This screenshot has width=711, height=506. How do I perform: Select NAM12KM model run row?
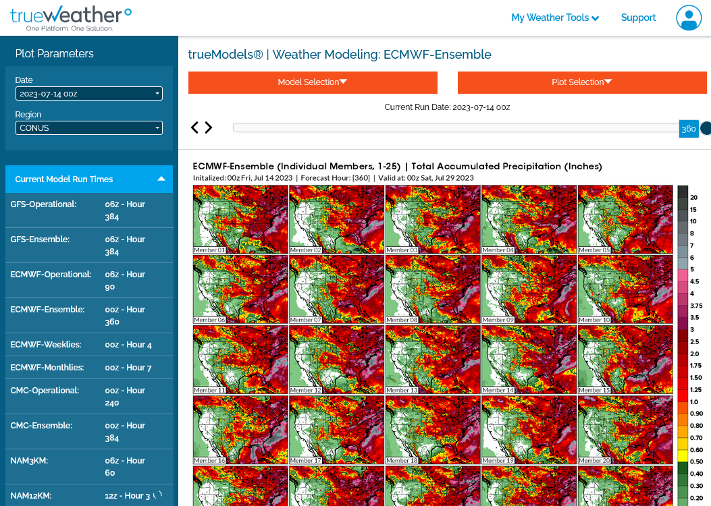pos(89,496)
